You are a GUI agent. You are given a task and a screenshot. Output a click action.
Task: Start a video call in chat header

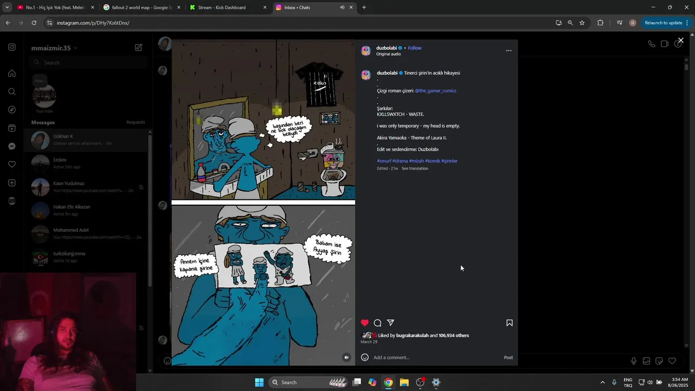665,44
